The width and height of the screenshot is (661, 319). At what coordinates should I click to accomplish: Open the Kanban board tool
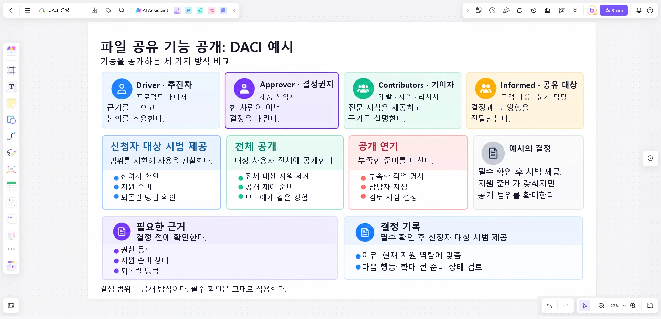click(x=11, y=235)
